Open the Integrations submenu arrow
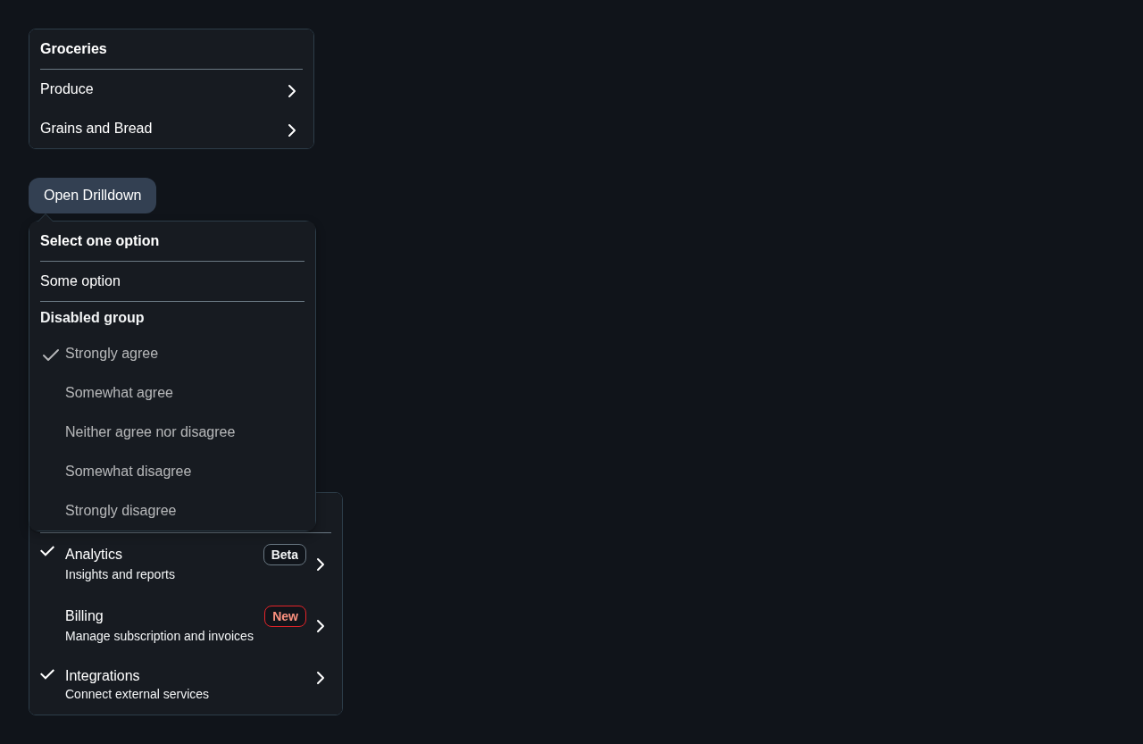Viewport: 1143px width, 744px height. [x=321, y=678]
